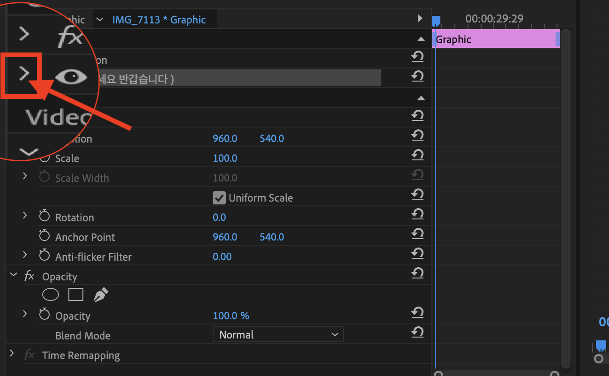Viewport: 609px width, 376px height.
Task: Expand the Opacity percentage property
Action: coord(25,314)
